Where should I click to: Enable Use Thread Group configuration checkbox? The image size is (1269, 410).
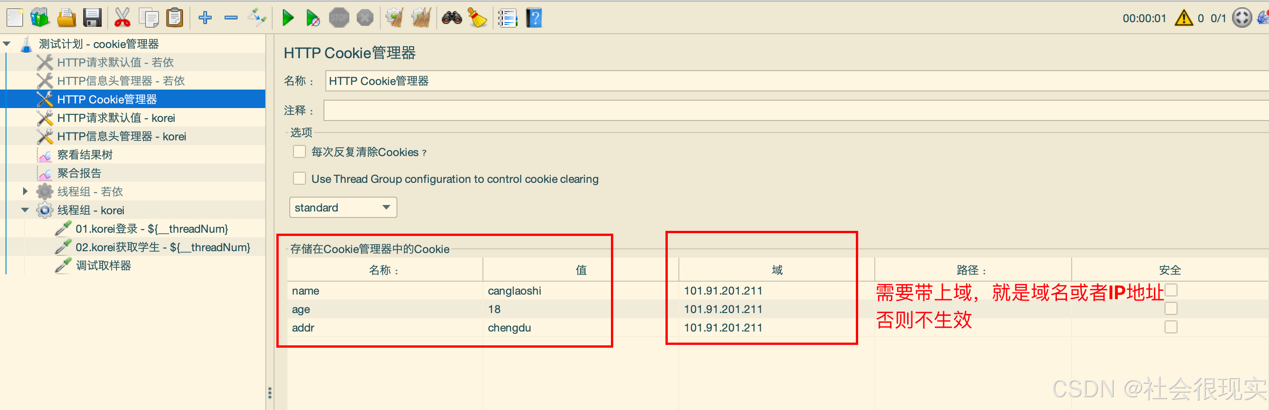pos(299,178)
